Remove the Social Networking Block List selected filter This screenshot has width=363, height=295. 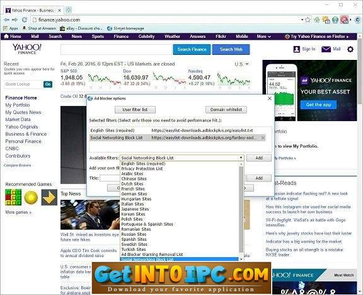point(263,138)
